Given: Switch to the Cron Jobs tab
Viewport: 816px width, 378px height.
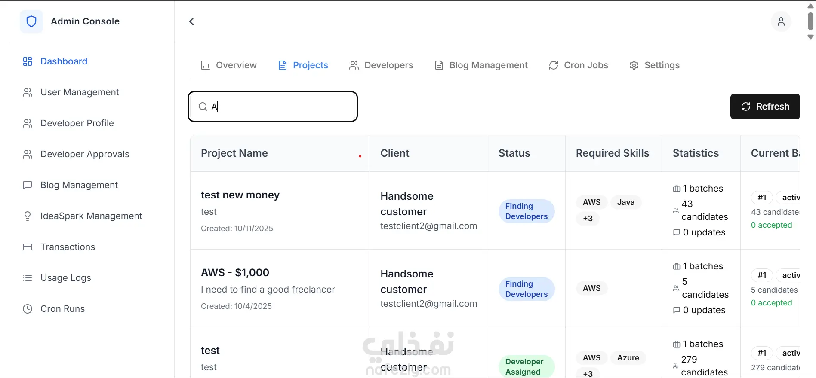Looking at the screenshot, I should [579, 65].
